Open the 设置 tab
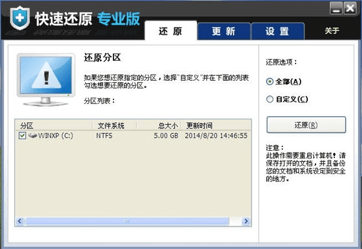This screenshot has height=249, width=362. [278, 31]
